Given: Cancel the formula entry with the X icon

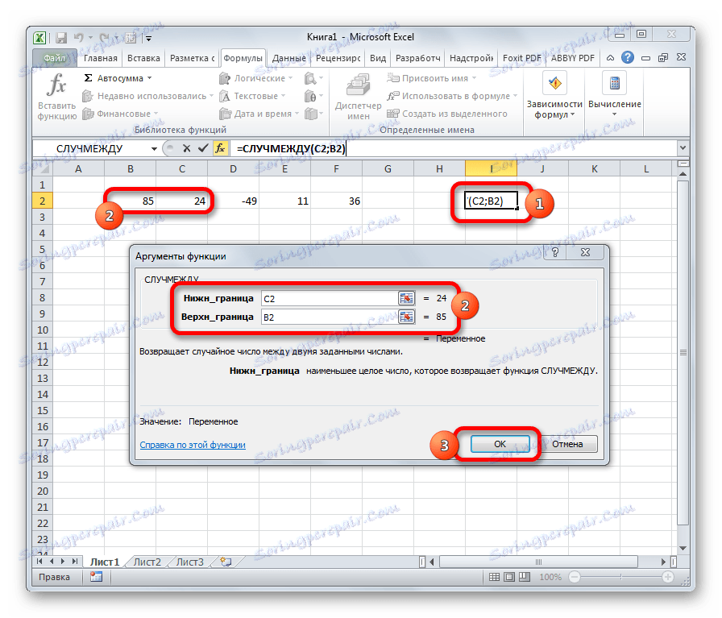Looking at the screenshot, I should (x=186, y=147).
